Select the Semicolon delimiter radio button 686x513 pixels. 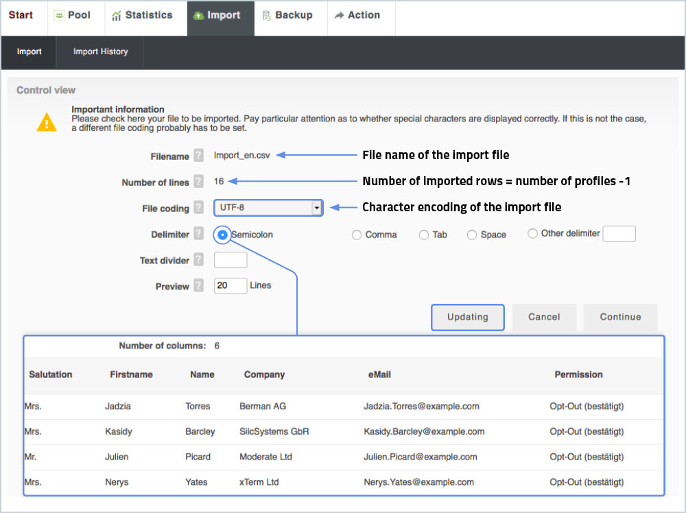pos(222,235)
